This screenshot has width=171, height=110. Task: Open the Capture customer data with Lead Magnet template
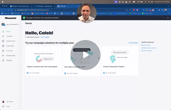pyautogui.click(x=43, y=61)
